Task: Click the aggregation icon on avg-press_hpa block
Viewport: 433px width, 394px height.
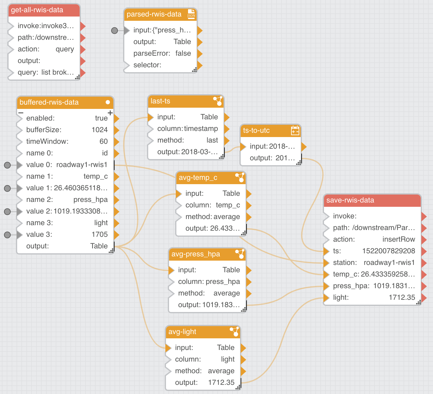Action: [240, 254]
